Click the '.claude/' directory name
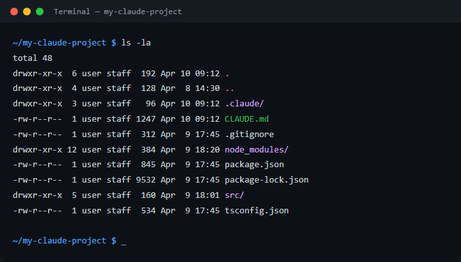The width and height of the screenshot is (461, 262). point(245,104)
